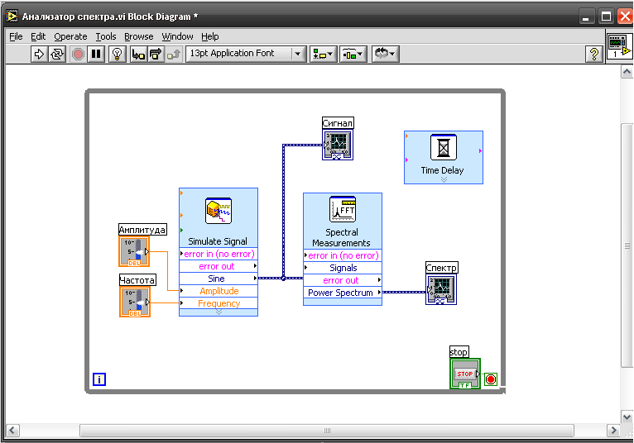Click the loop conditional stop terminal
The width and height of the screenshot is (634, 443).
pyautogui.click(x=491, y=379)
